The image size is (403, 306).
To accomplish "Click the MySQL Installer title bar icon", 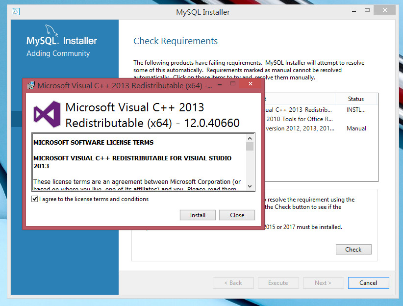I will [x=15, y=12].
